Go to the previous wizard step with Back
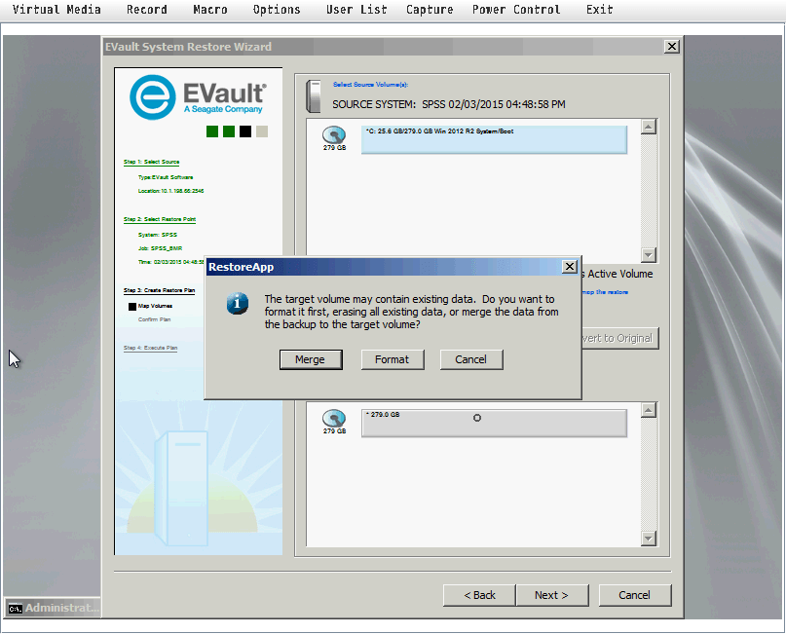 (479, 595)
